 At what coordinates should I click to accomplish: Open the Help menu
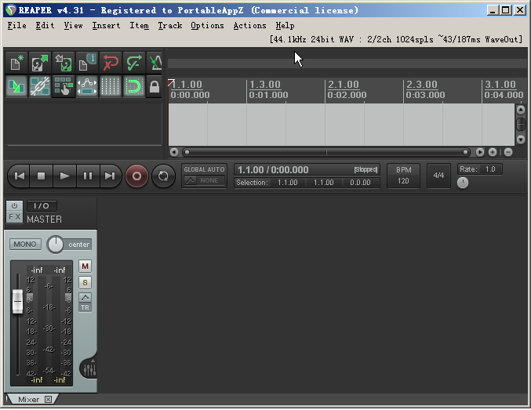tap(285, 26)
